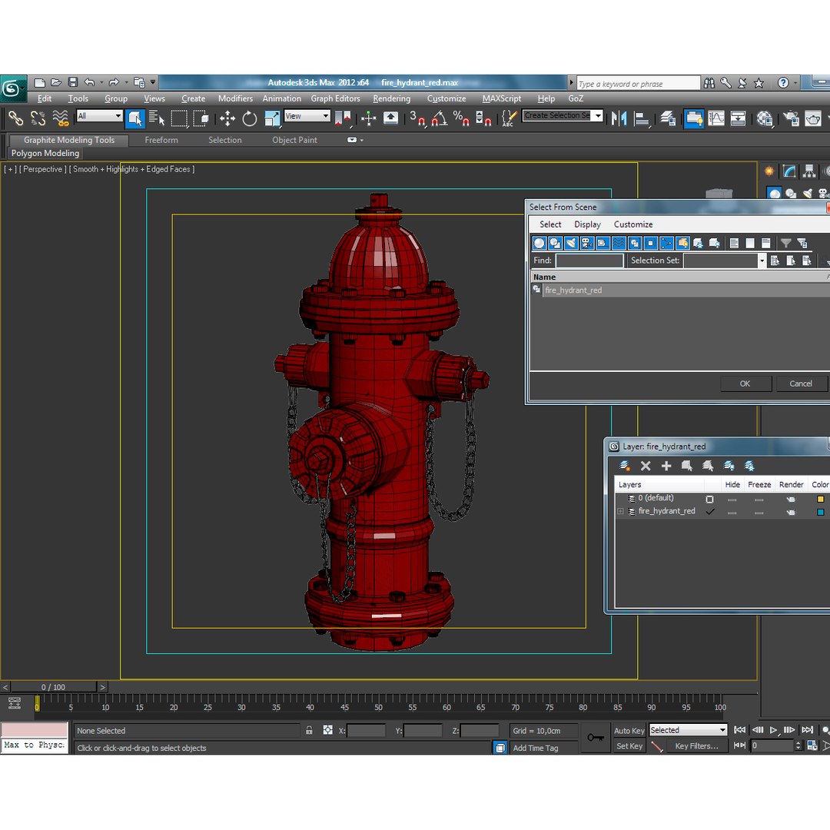Click the Bind to Space Warp icon

point(61,118)
